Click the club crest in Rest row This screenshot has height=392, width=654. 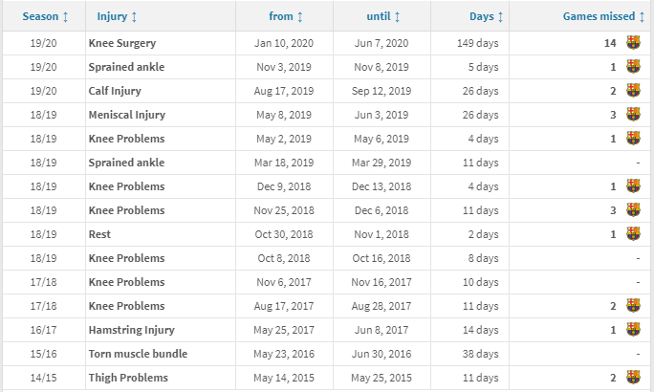(x=633, y=234)
